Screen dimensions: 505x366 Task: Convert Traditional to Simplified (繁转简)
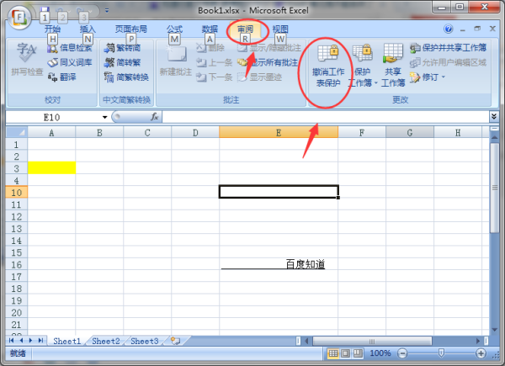pos(122,48)
